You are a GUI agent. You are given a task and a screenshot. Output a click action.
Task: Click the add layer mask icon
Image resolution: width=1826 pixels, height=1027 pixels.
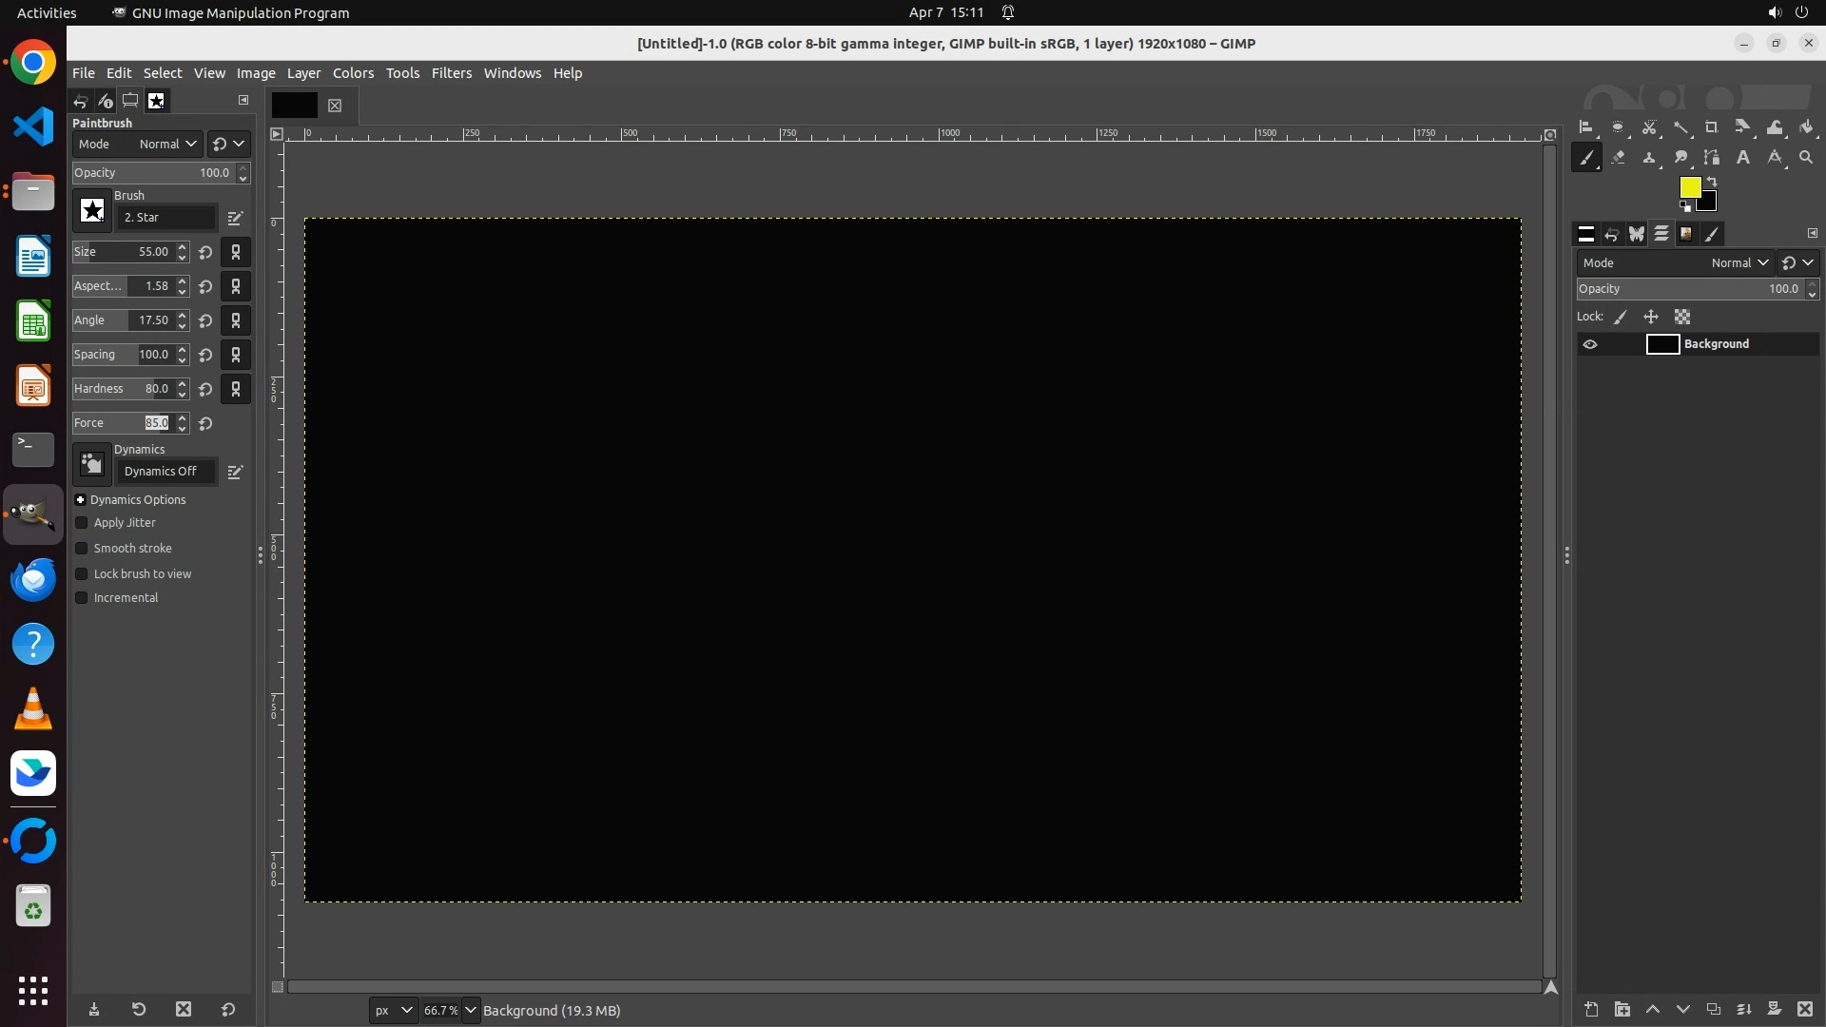(x=1774, y=1009)
